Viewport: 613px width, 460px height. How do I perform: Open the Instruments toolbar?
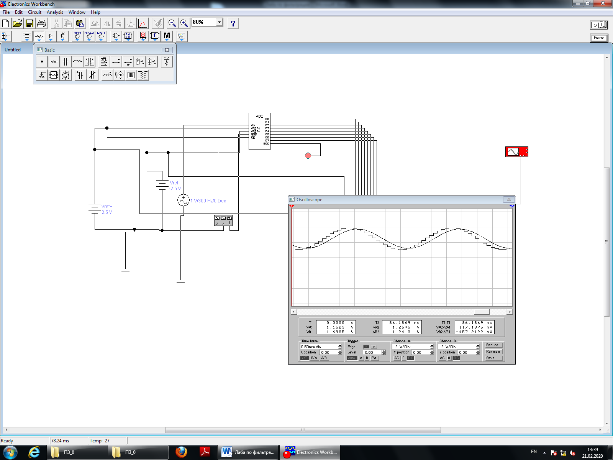[182, 36]
